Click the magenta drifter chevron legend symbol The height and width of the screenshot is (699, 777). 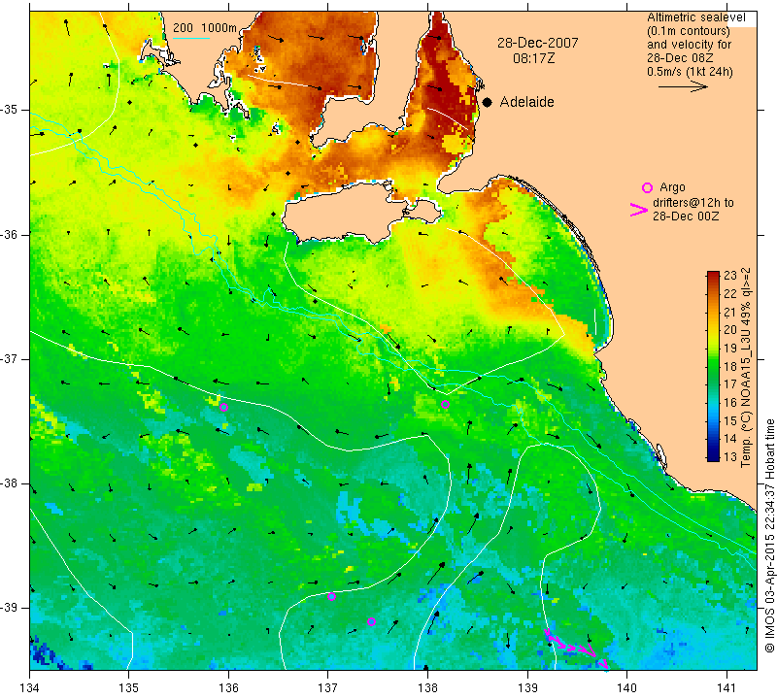click(639, 210)
